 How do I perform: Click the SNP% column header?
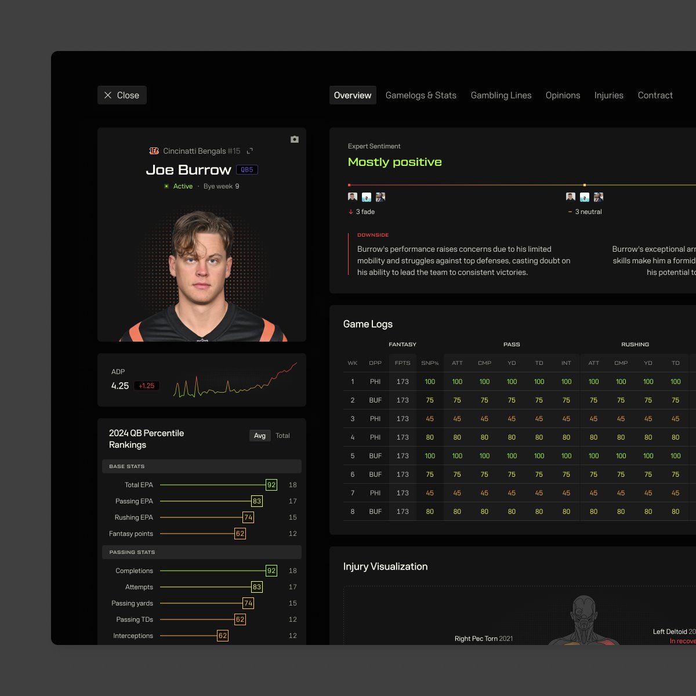pyautogui.click(x=430, y=363)
